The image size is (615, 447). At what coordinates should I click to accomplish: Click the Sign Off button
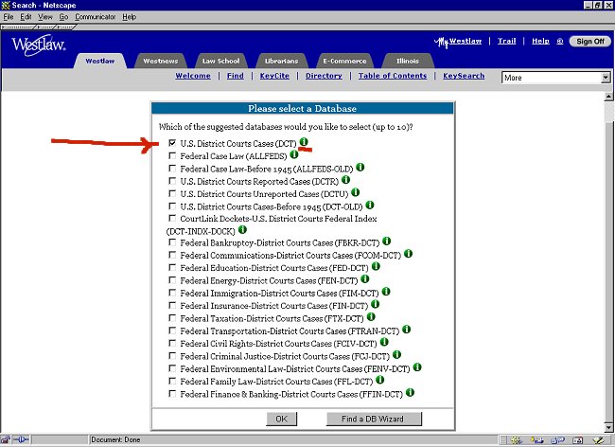tap(589, 42)
